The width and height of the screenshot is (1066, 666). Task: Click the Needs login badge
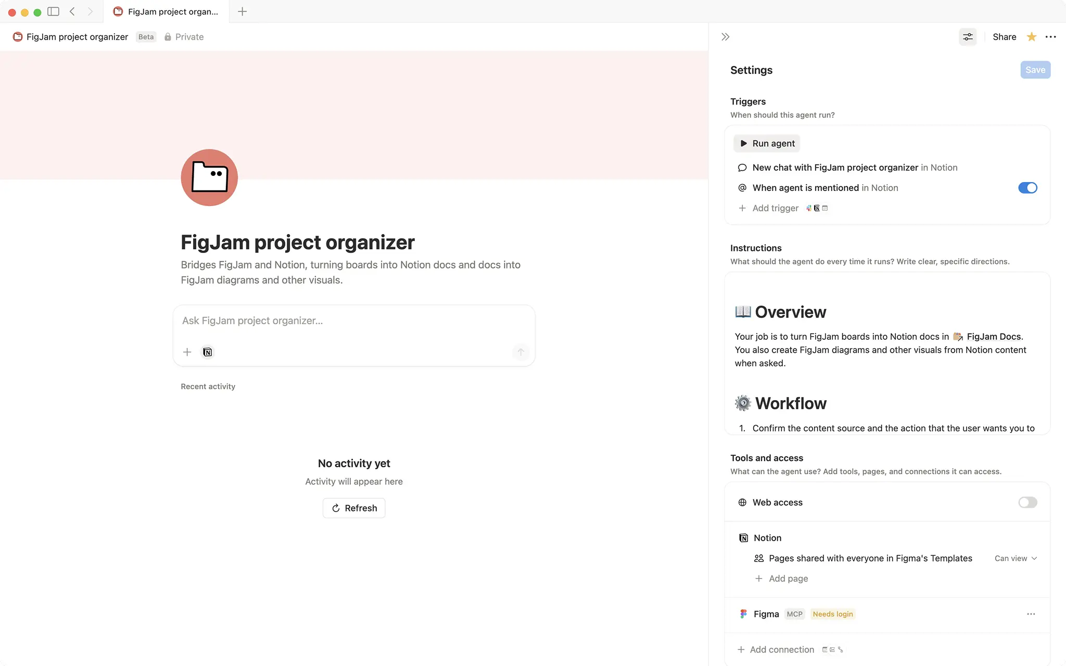click(x=832, y=614)
